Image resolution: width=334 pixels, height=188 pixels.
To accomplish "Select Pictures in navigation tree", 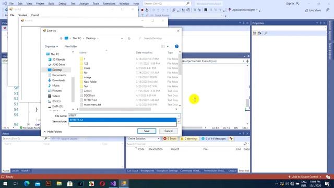I will [57, 91].
